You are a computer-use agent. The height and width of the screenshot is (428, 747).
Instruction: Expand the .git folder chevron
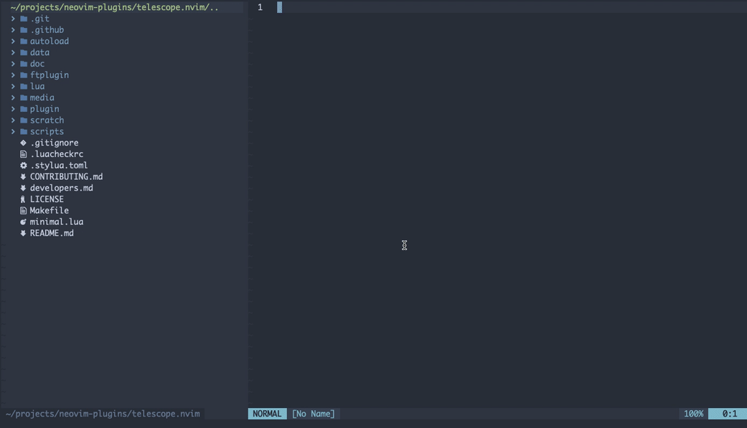click(x=13, y=19)
